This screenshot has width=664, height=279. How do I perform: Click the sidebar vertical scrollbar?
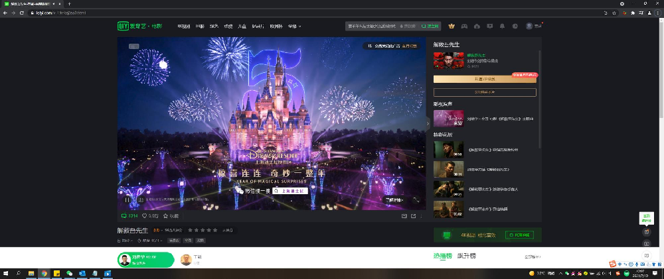point(540,99)
